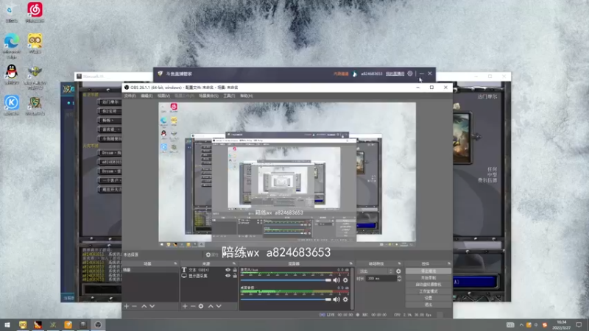Open Microsoft Edge desktop shortcut

[x=12, y=46]
